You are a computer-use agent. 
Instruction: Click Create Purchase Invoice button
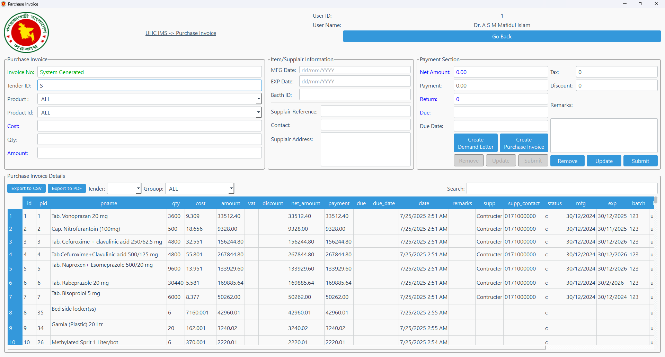(524, 143)
